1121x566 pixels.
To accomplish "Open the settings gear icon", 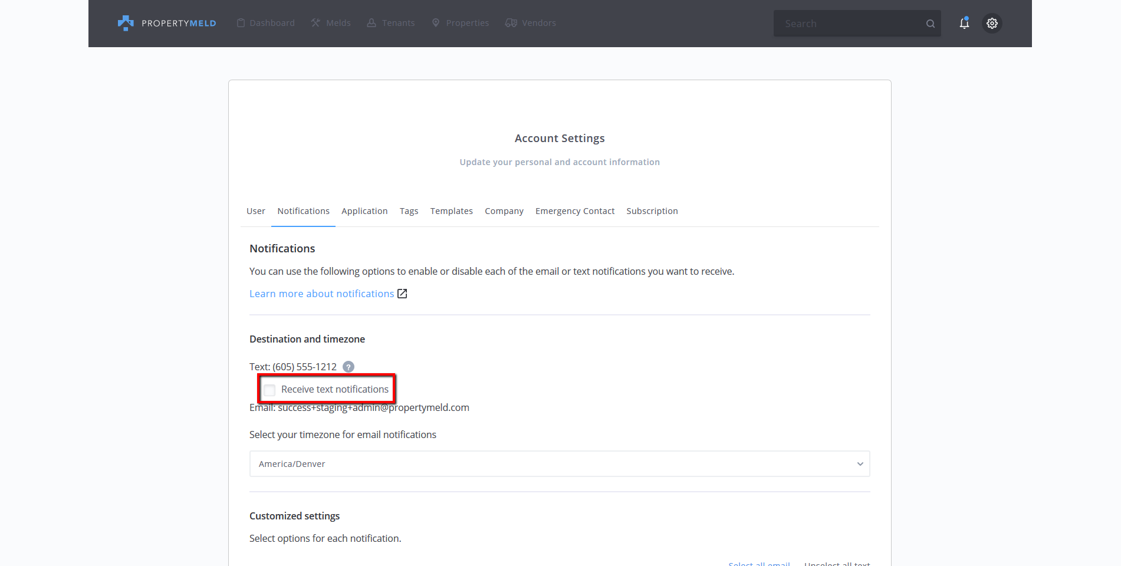I will [992, 23].
